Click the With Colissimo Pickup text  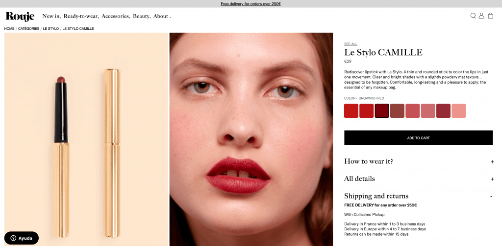[x=364, y=215]
